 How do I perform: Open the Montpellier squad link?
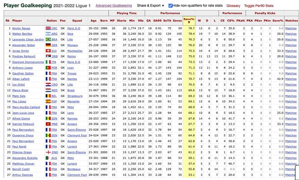coord(75,51)
